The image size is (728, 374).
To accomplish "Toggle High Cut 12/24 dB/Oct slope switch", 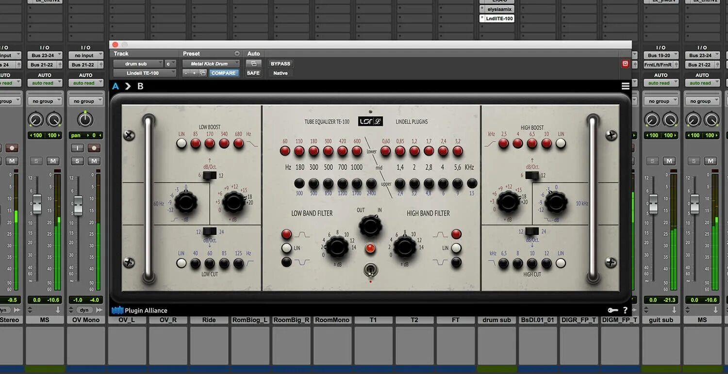I will (x=532, y=231).
